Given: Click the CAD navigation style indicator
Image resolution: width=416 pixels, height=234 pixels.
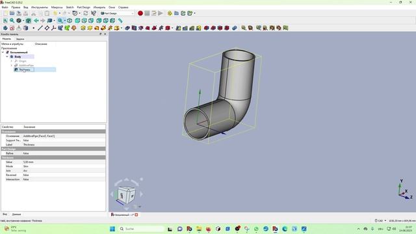Looking at the screenshot, I should [x=380, y=221].
